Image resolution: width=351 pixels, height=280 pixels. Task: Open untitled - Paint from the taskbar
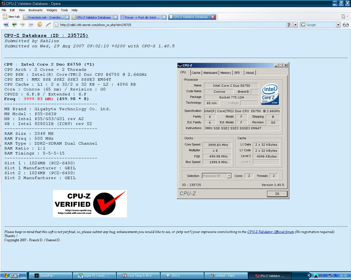click(226, 276)
